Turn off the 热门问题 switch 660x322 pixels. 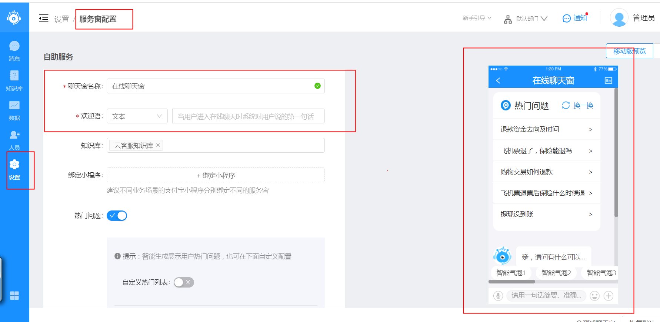tap(117, 216)
